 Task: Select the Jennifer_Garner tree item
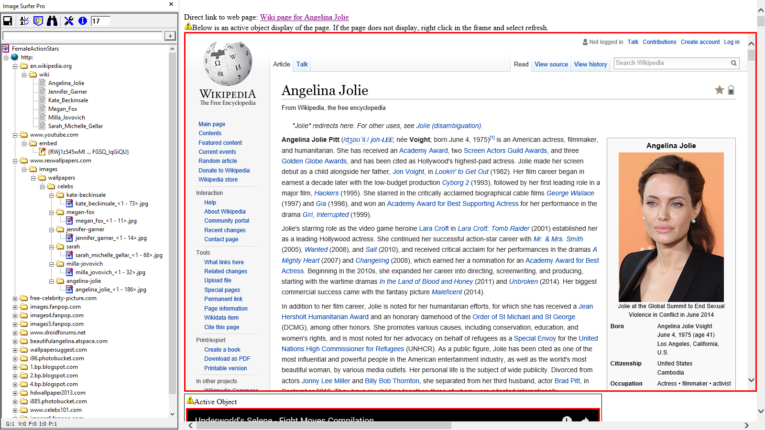click(67, 92)
